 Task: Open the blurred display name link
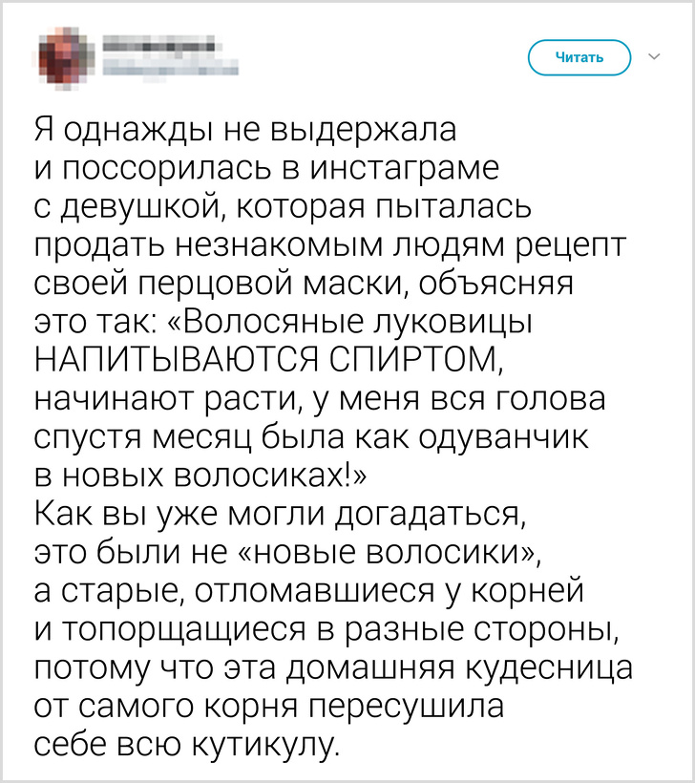pyautogui.click(x=158, y=44)
